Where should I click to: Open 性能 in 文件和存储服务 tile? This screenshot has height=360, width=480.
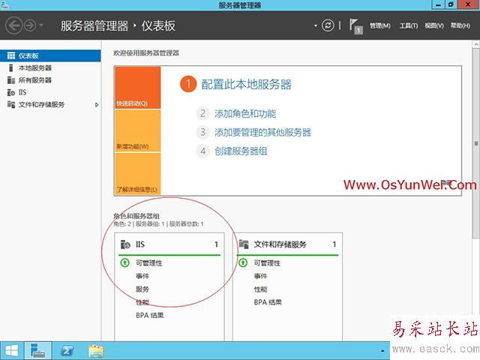(260, 289)
